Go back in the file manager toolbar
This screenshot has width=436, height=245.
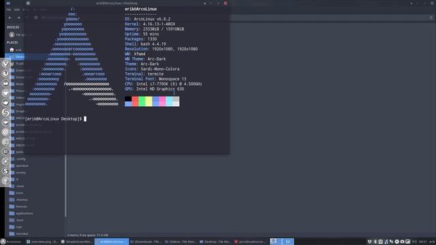coord(10,18)
